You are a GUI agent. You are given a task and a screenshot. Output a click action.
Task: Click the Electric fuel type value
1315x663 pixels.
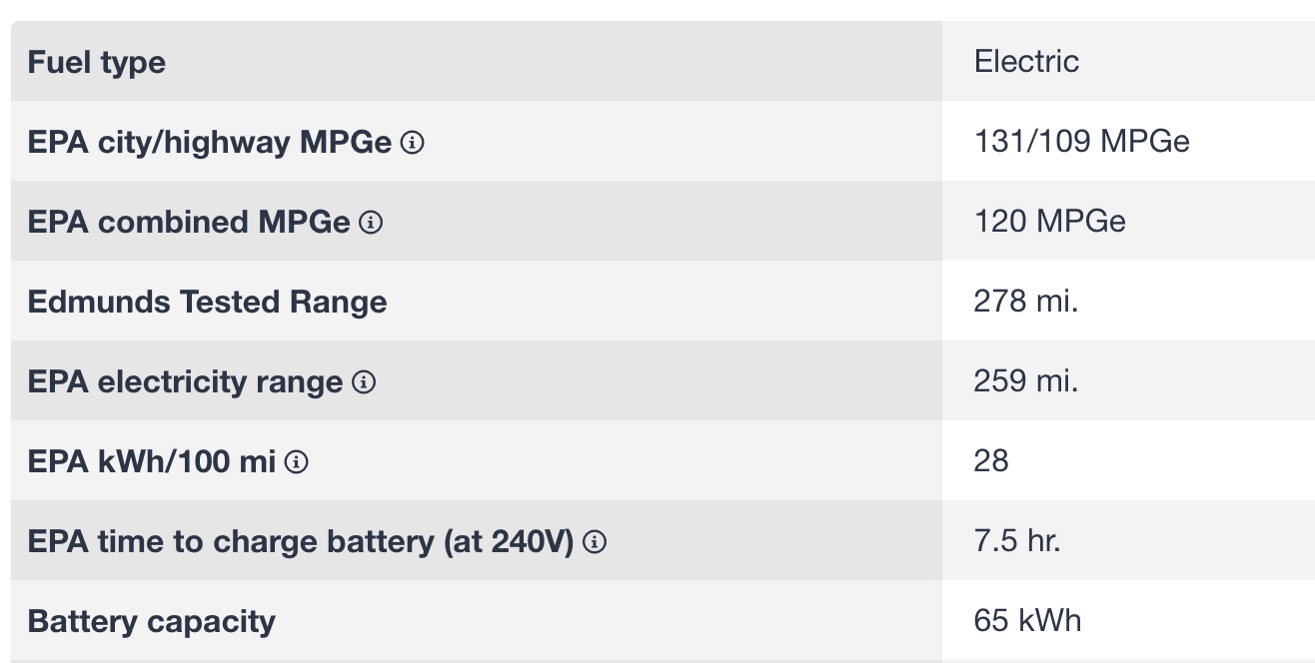pos(1026,62)
